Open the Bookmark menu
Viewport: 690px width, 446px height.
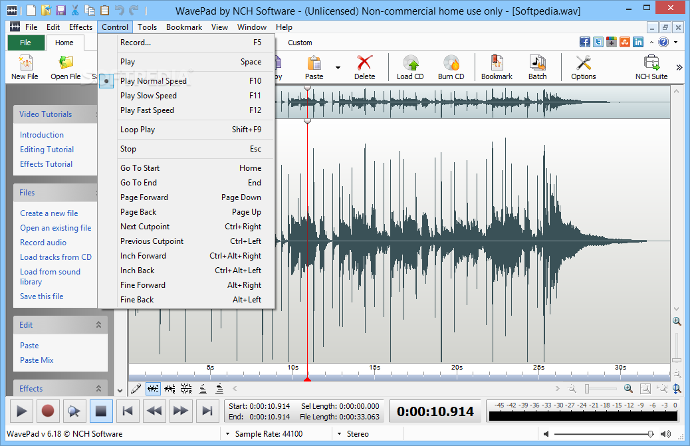click(x=184, y=27)
